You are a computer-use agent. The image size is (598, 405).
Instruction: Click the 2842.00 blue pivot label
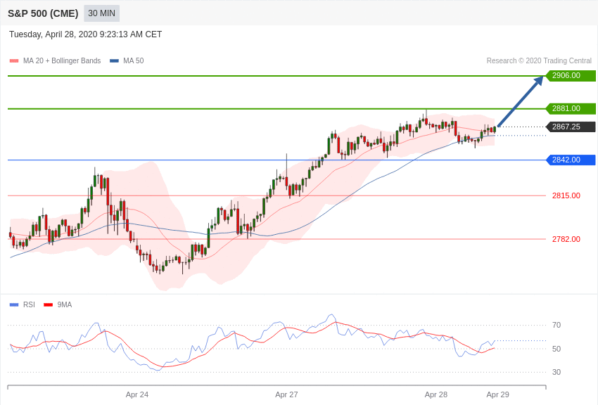571,160
